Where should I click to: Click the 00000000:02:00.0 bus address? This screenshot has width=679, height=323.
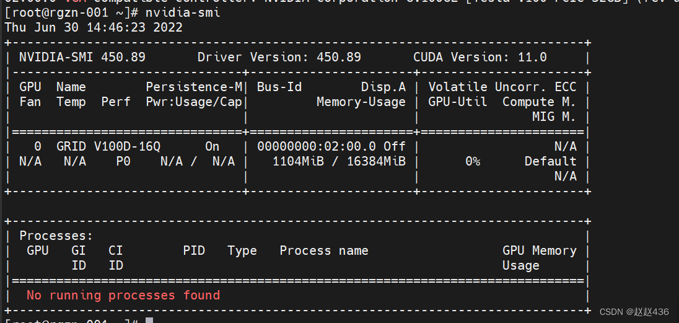click(316, 146)
